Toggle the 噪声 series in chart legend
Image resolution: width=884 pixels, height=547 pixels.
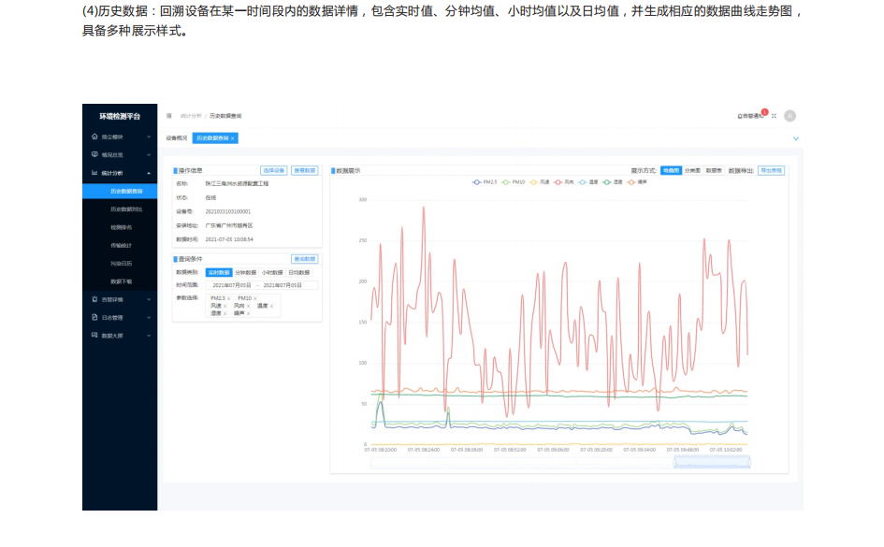637,182
